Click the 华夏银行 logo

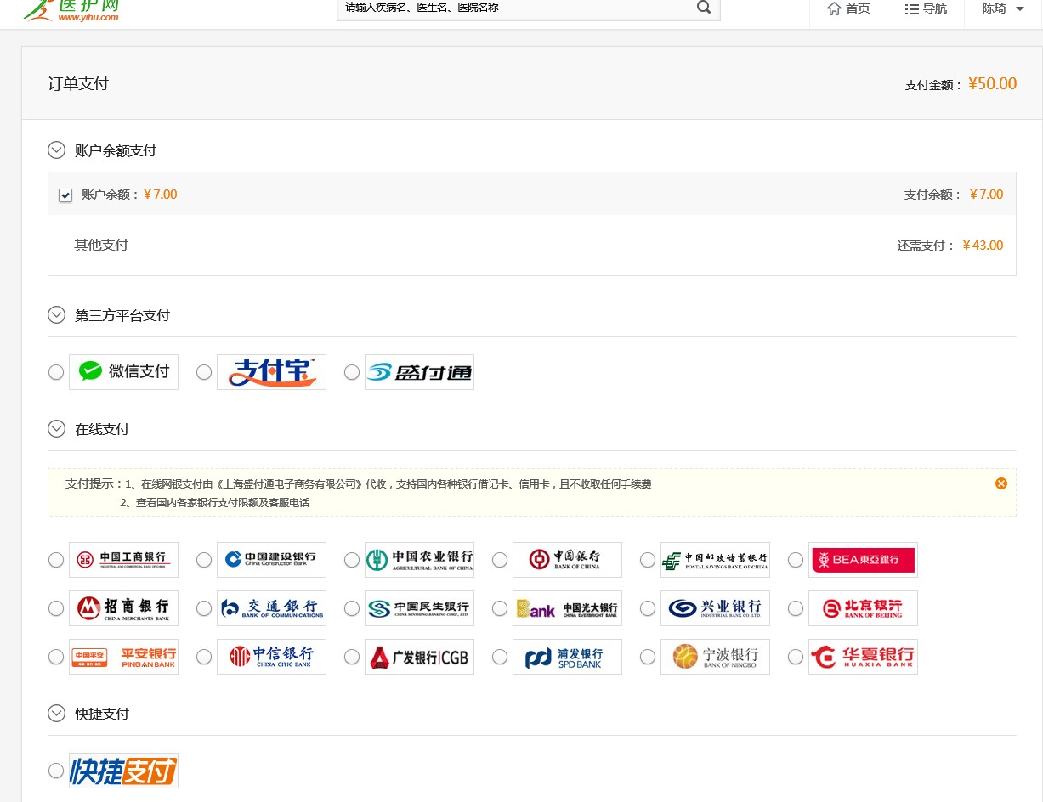coord(863,657)
